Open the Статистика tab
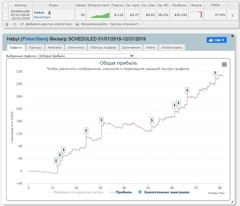 [76, 47]
